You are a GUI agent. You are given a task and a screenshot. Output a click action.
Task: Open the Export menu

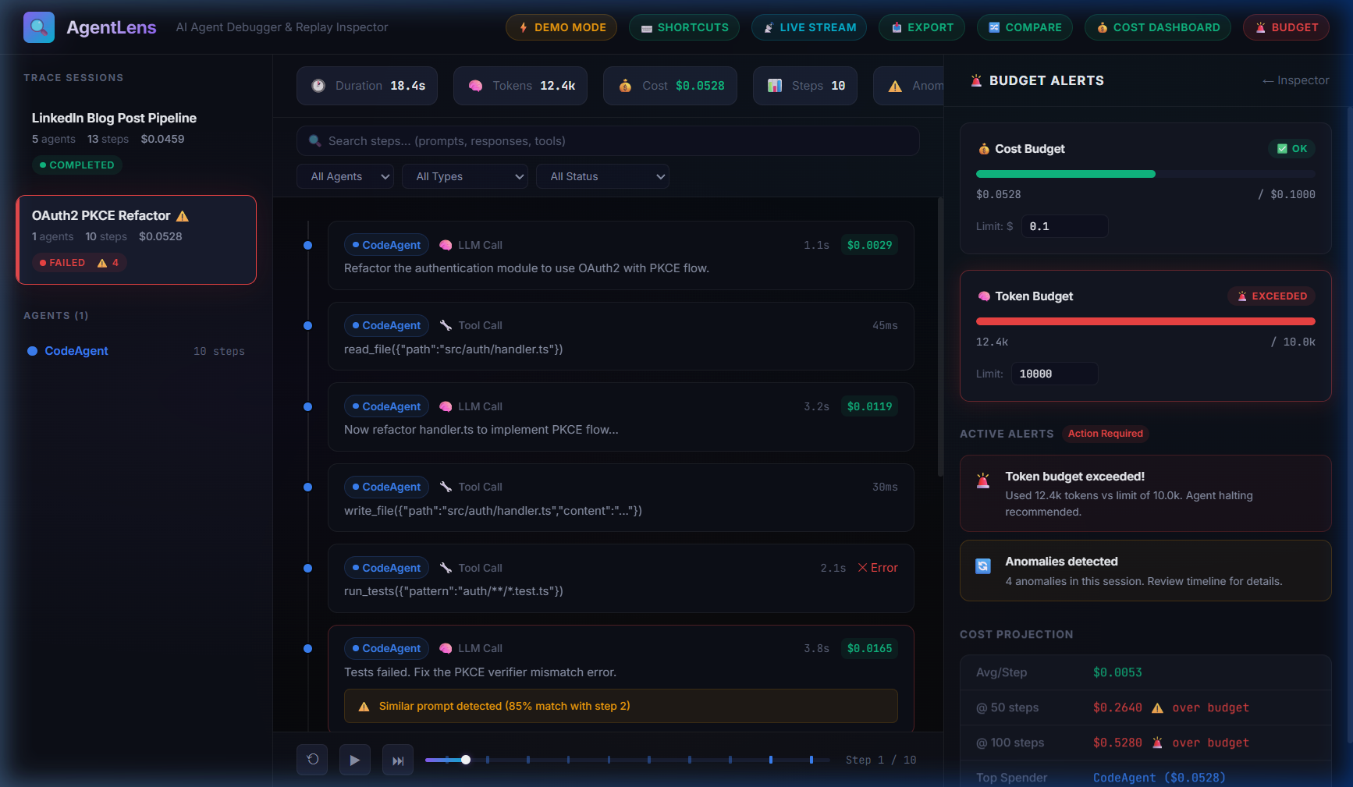(922, 27)
